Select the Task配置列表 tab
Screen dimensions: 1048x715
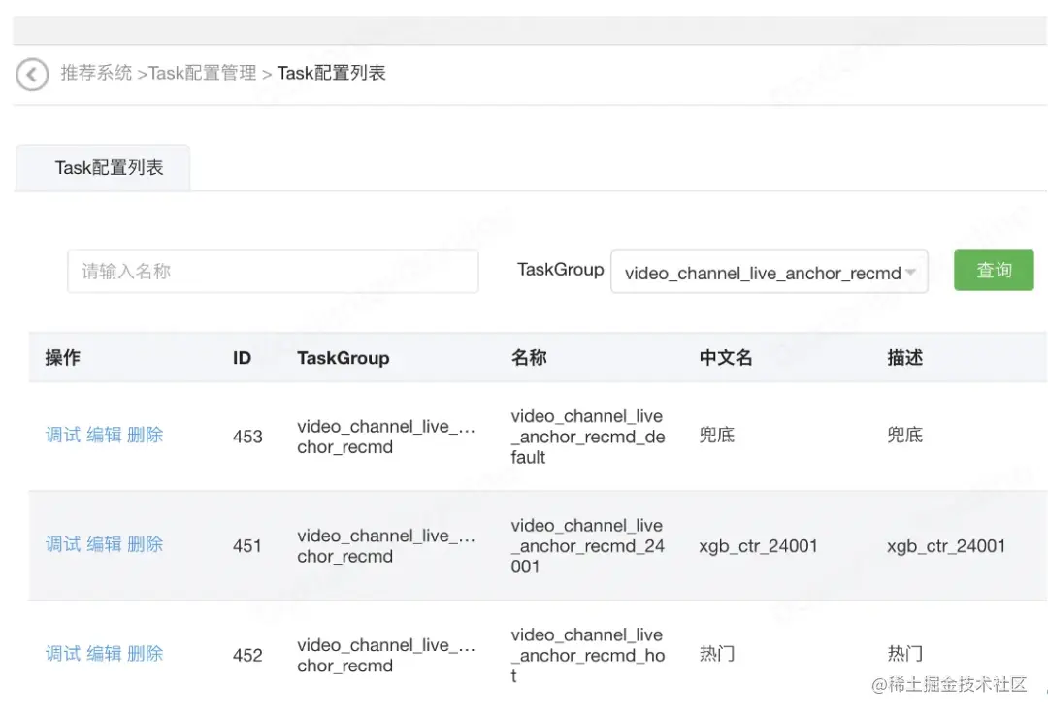[x=103, y=168]
